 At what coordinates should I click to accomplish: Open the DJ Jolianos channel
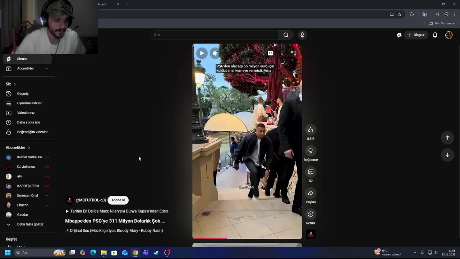[27, 167]
